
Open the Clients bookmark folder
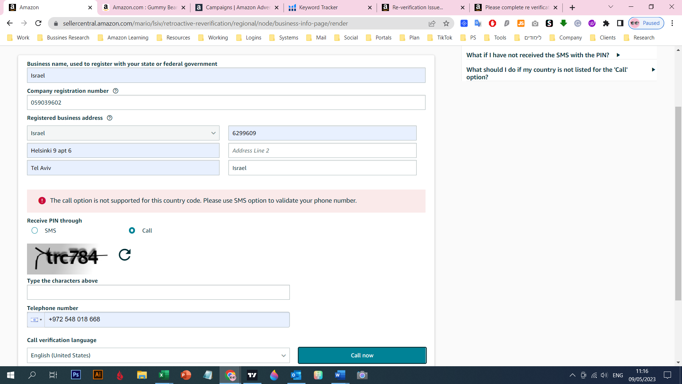pyautogui.click(x=603, y=38)
